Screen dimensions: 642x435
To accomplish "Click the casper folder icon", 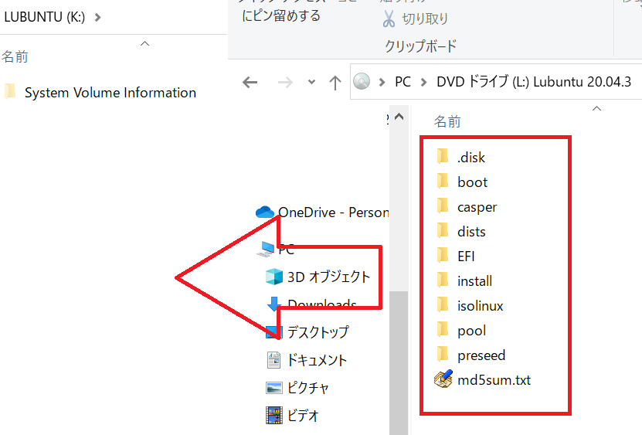I will click(443, 206).
